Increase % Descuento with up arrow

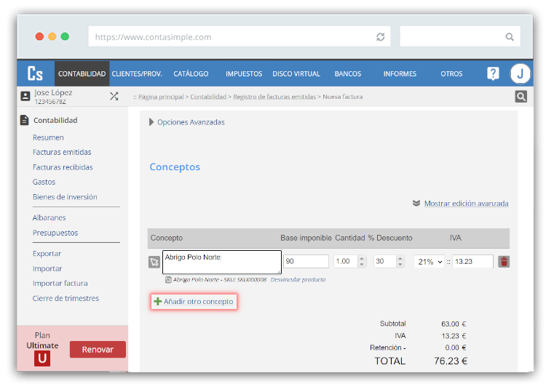pyautogui.click(x=400, y=258)
